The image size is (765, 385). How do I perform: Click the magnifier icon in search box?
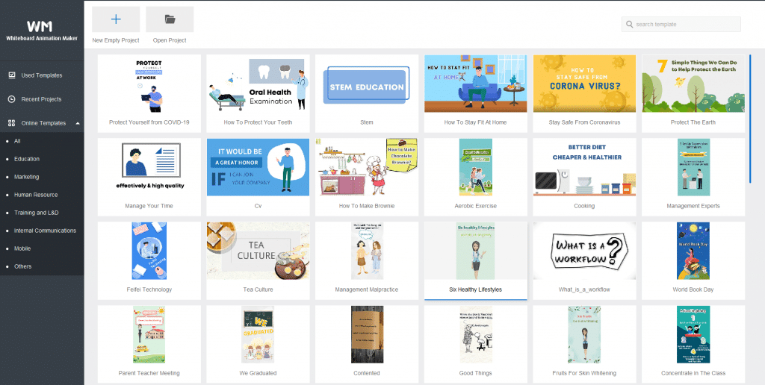[630, 25]
